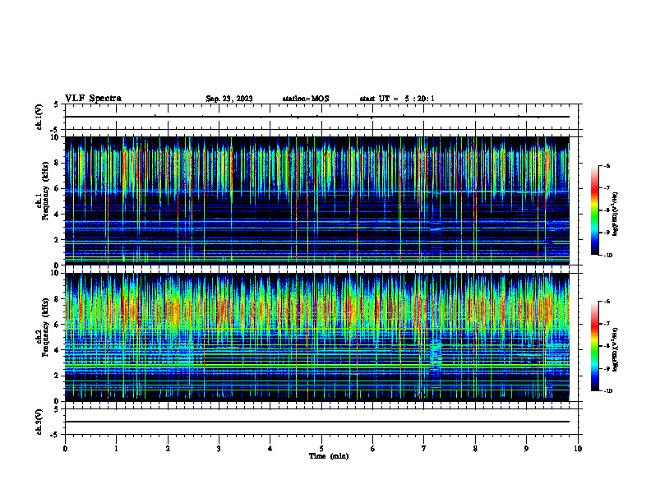Screen dimensions: 651x503
Task: Click the ch.1 voltage waveform strip
Action: click(x=321, y=117)
